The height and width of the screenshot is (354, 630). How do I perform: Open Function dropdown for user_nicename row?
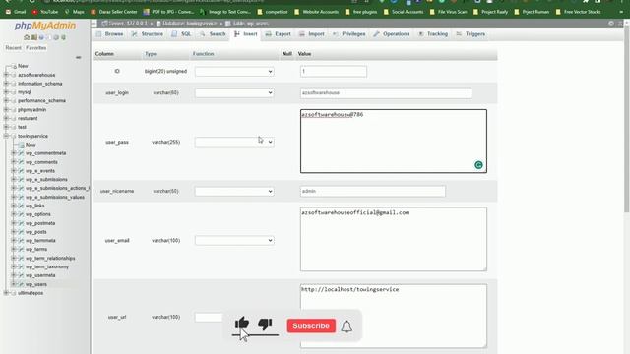234,191
